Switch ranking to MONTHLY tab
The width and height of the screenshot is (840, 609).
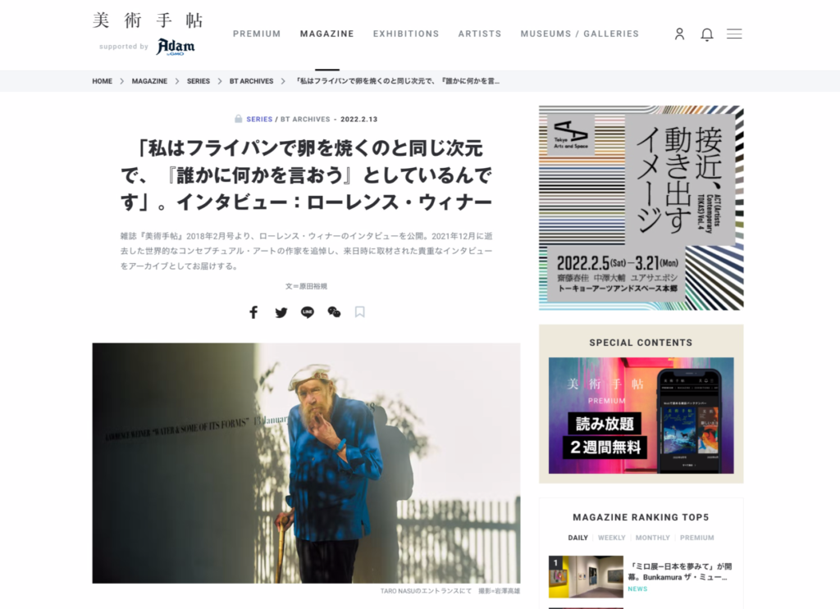(652, 538)
